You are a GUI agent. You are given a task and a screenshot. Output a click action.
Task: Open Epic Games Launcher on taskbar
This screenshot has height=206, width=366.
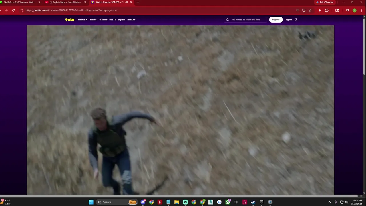pyautogui.click(x=261, y=202)
